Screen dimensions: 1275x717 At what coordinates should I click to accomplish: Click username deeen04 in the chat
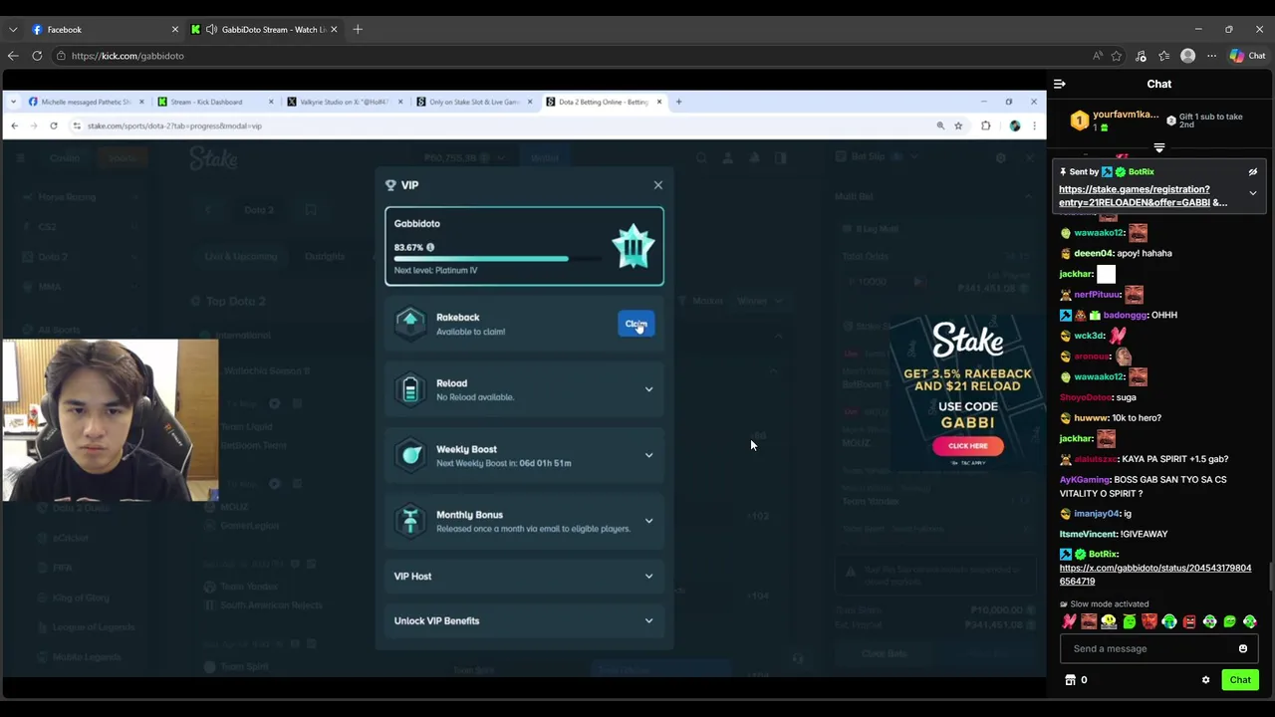click(x=1093, y=253)
